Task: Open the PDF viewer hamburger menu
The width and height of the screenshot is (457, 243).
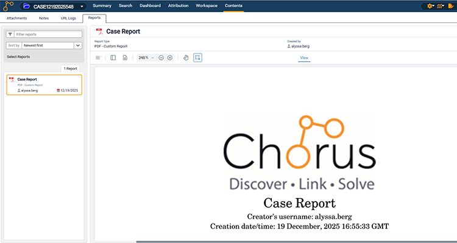Action: [x=98, y=58]
